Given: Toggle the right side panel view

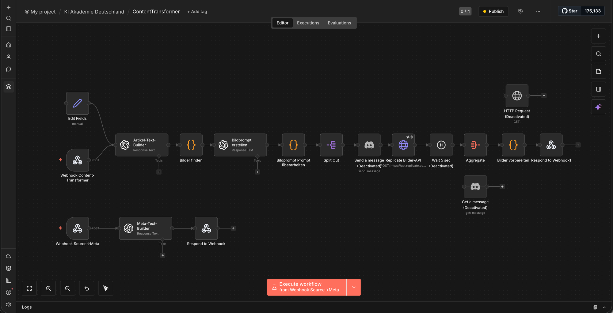Looking at the screenshot, I should point(598,89).
